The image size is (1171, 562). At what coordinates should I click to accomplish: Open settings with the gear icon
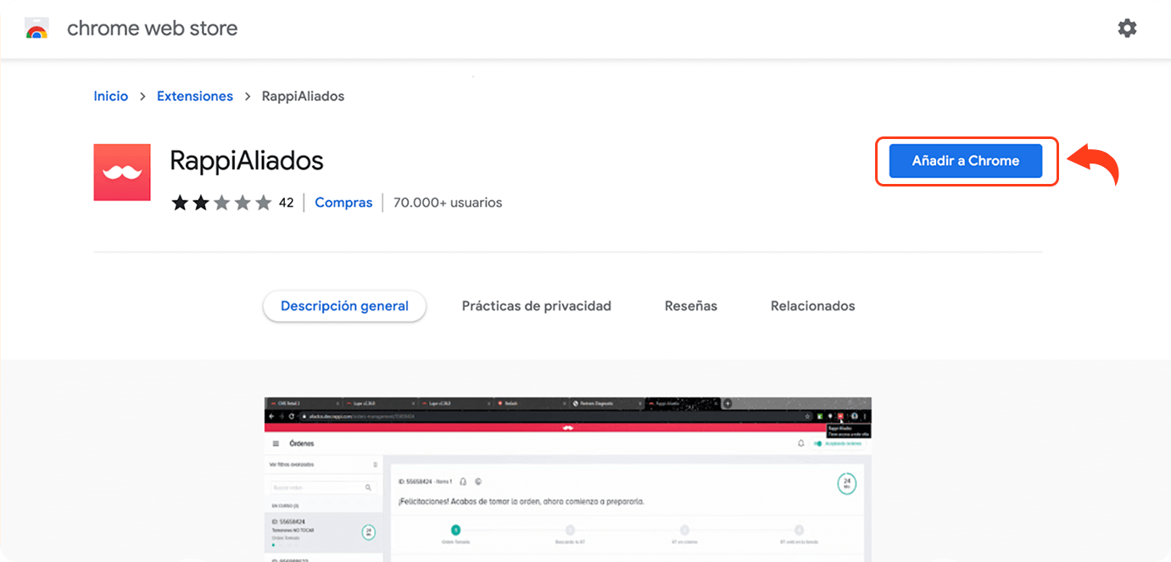(1127, 29)
